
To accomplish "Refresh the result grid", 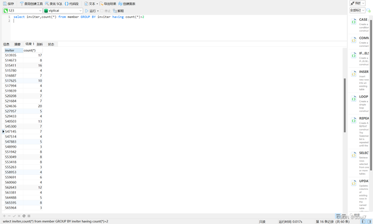I will point(24,216).
